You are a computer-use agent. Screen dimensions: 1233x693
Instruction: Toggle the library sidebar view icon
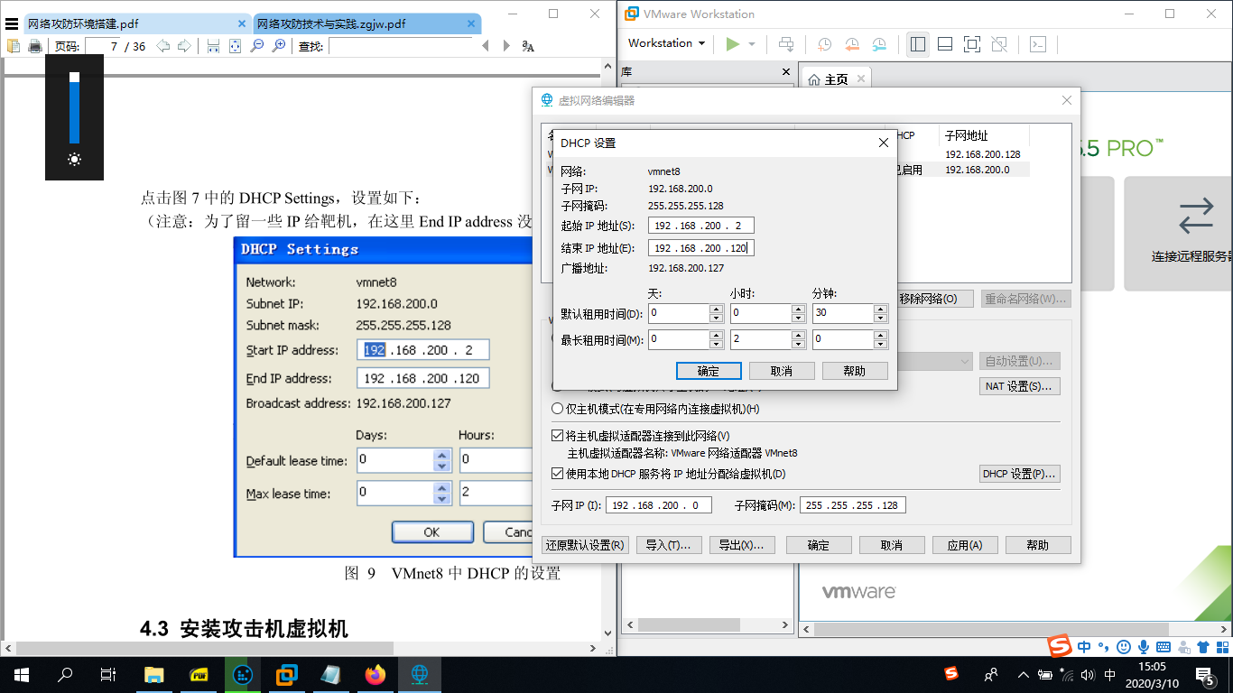point(918,43)
